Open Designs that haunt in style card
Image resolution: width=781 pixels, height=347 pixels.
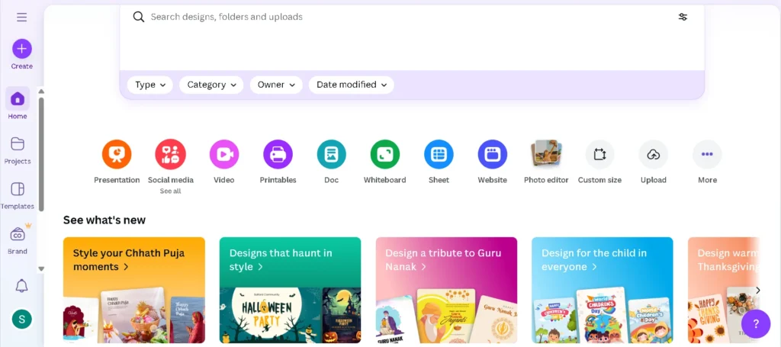coord(290,291)
